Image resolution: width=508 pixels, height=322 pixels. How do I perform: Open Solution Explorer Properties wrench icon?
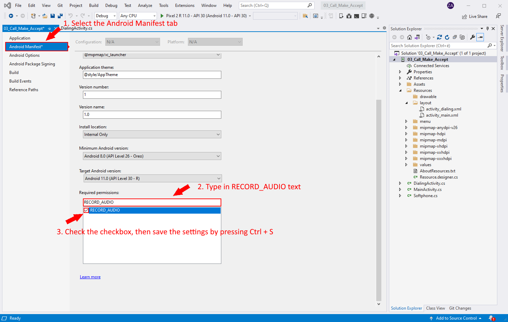[x=473, y=37]
